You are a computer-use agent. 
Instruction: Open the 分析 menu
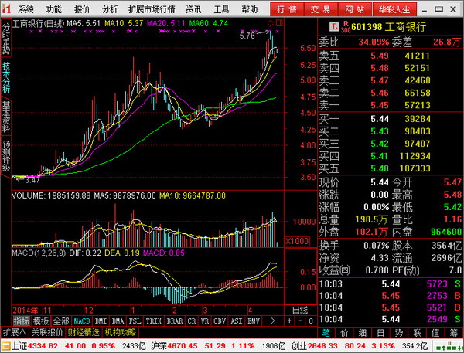click(110, 9)
